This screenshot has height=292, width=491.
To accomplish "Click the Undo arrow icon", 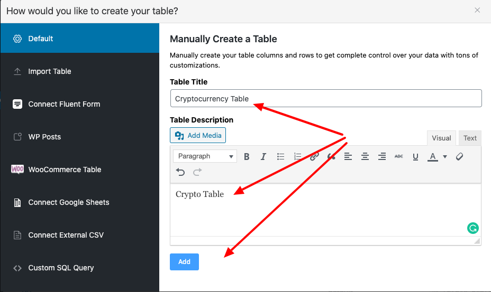I will 180,172.
